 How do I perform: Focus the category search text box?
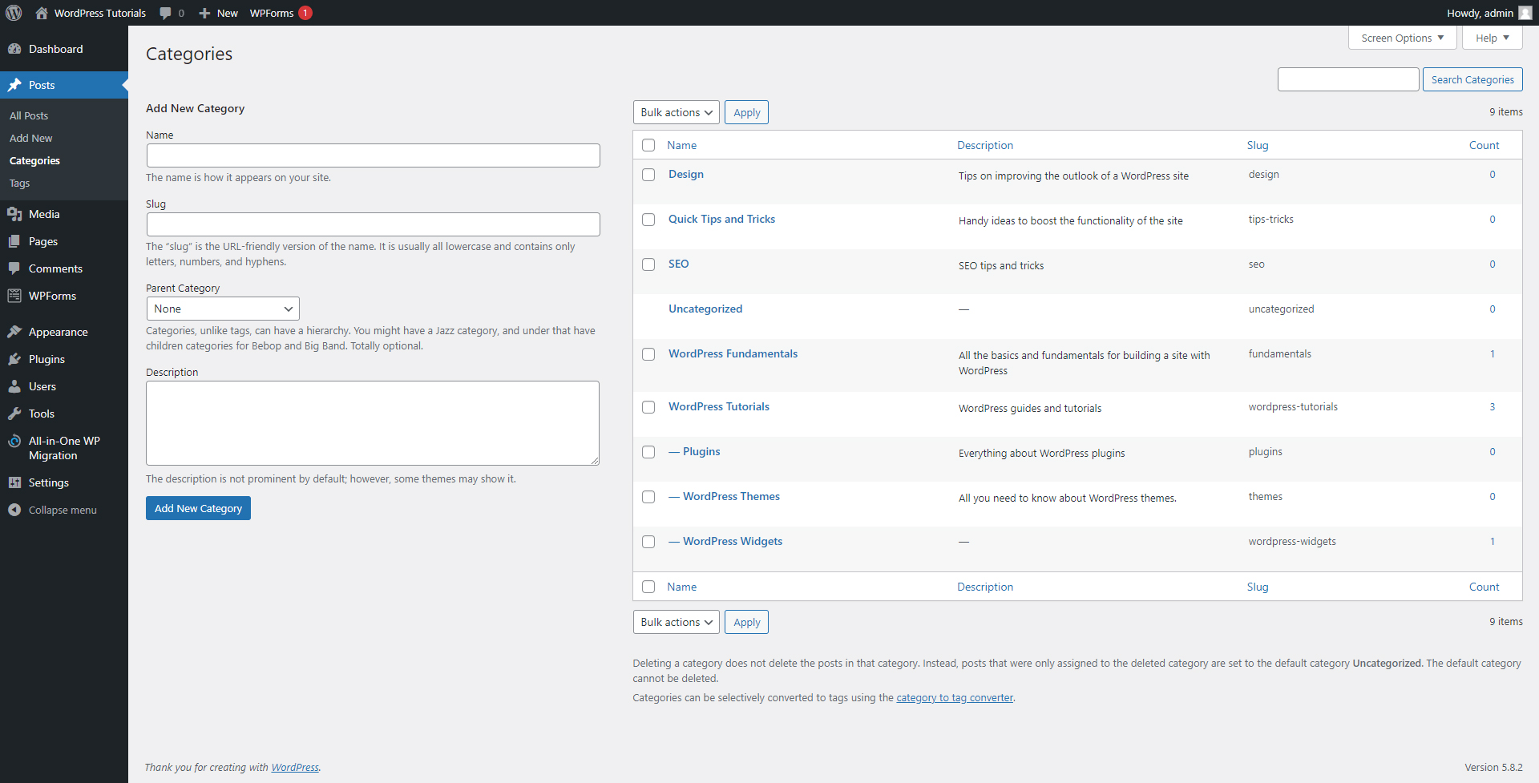[1348, 79]
